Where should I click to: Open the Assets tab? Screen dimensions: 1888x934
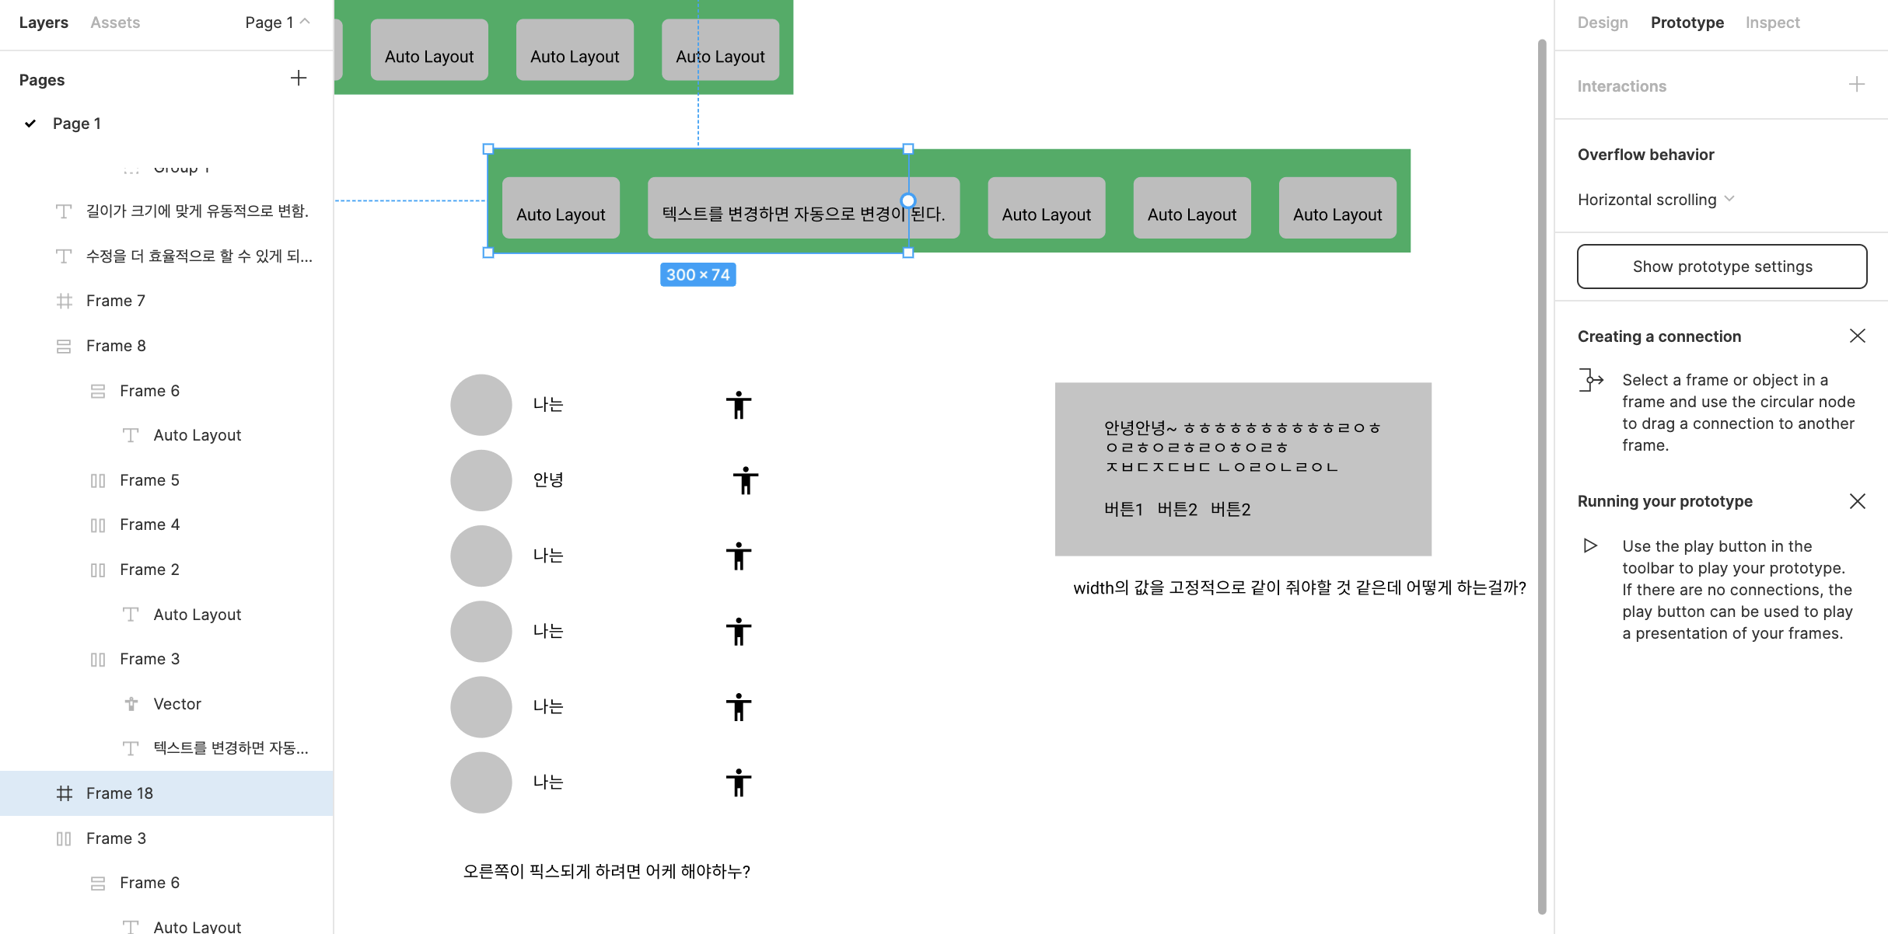[x=115, y=23]
